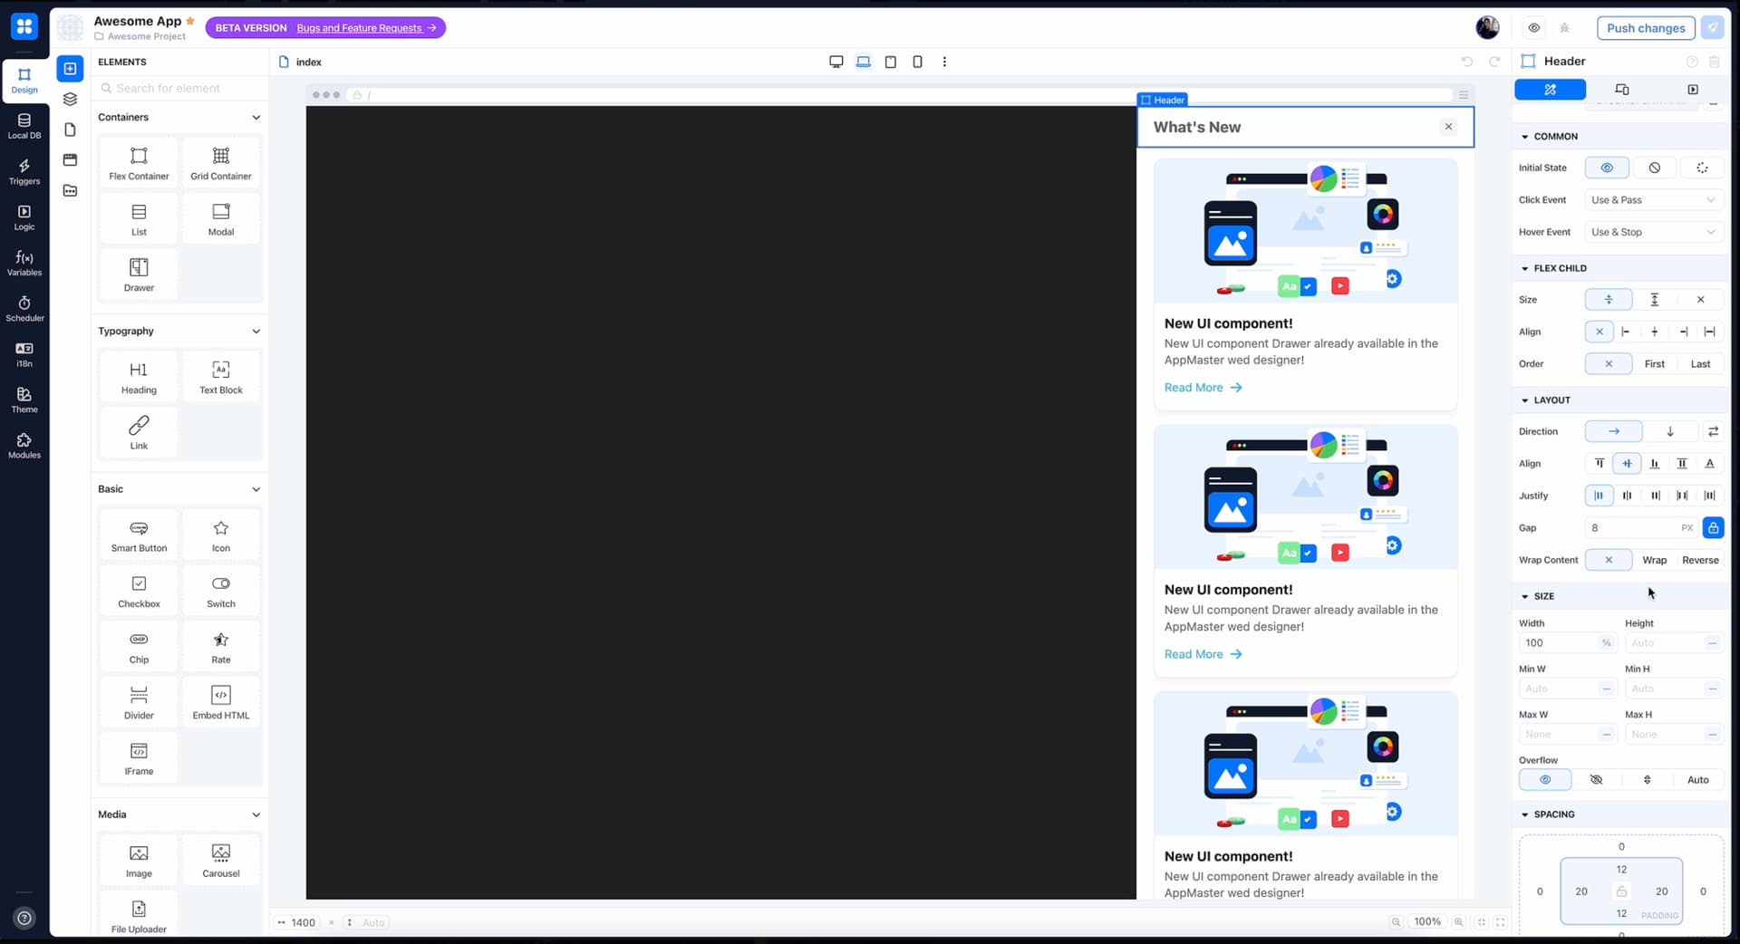Set Order to First
Image resolution: width=1740 pixels, height=944 pixels.
[x=1654, y=364]
